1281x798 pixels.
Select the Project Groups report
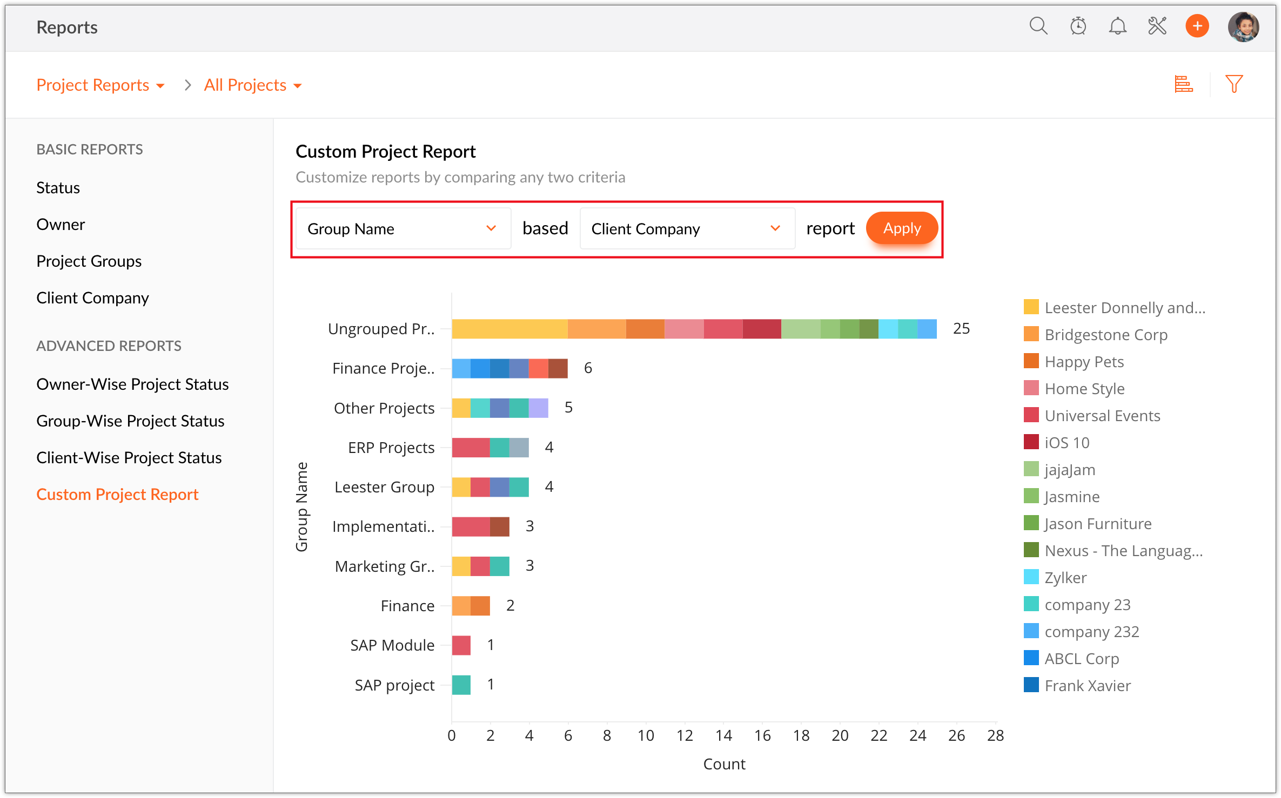click(89, 261)
